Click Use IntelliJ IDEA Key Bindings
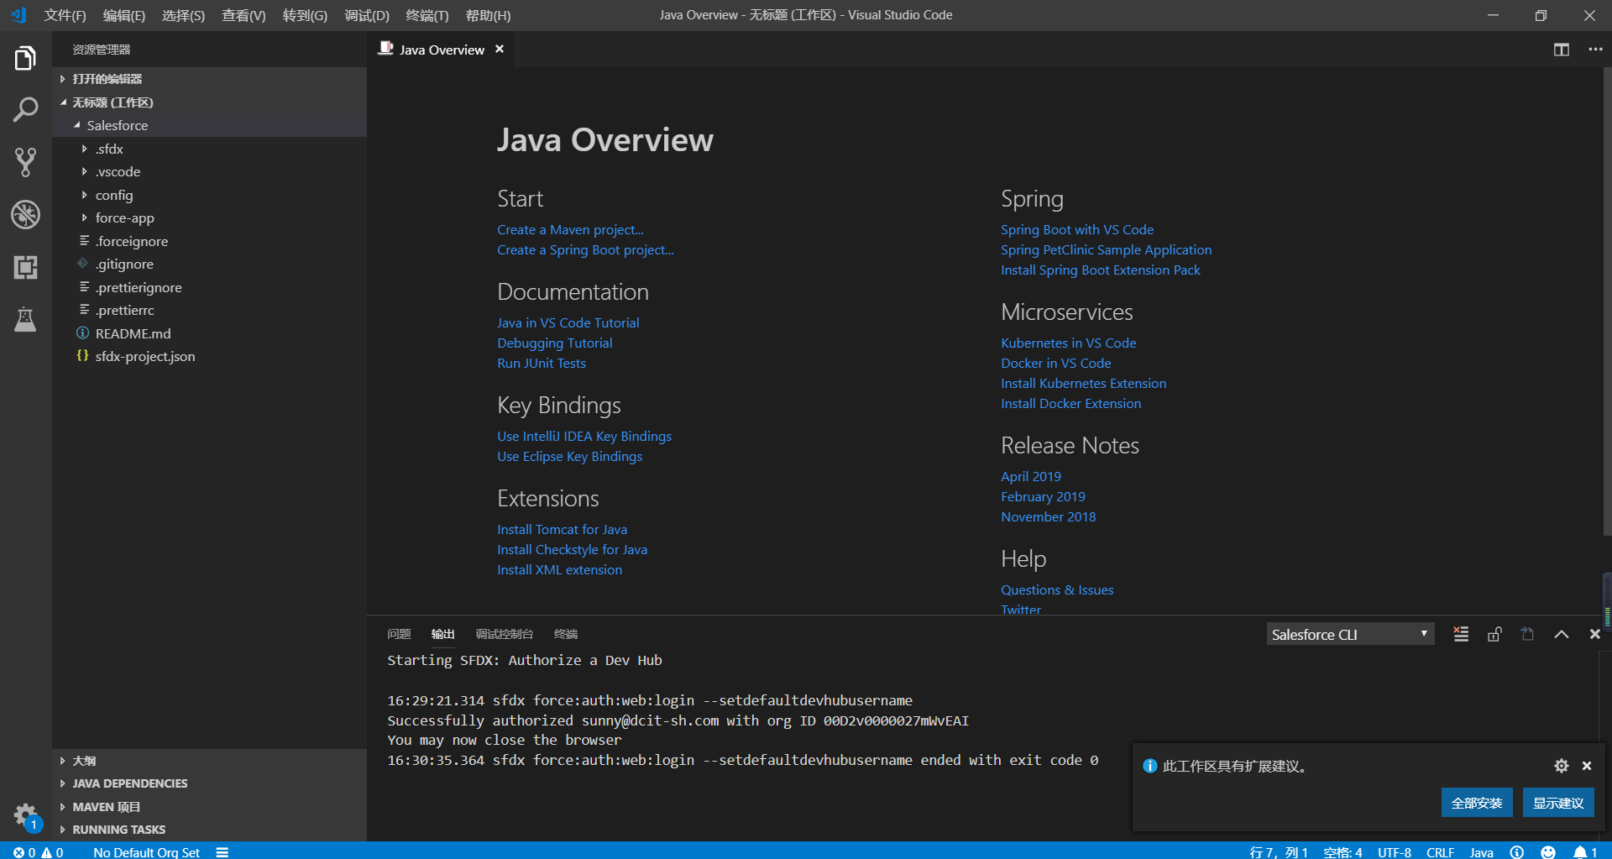Screen dimensions: 1612x859 pyautogui.click(x=584, y=437)
